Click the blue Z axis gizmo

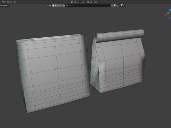(x=170, y=10)
